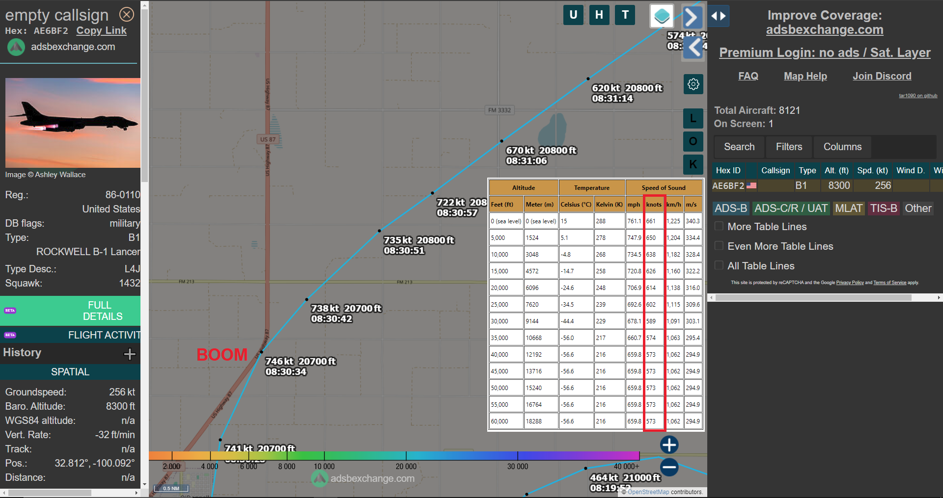This screenshot has width=943, height=498.
Task: View the B-1 Lancer aircraft photo
Action: pyautogui.click(x=73, y=123)
